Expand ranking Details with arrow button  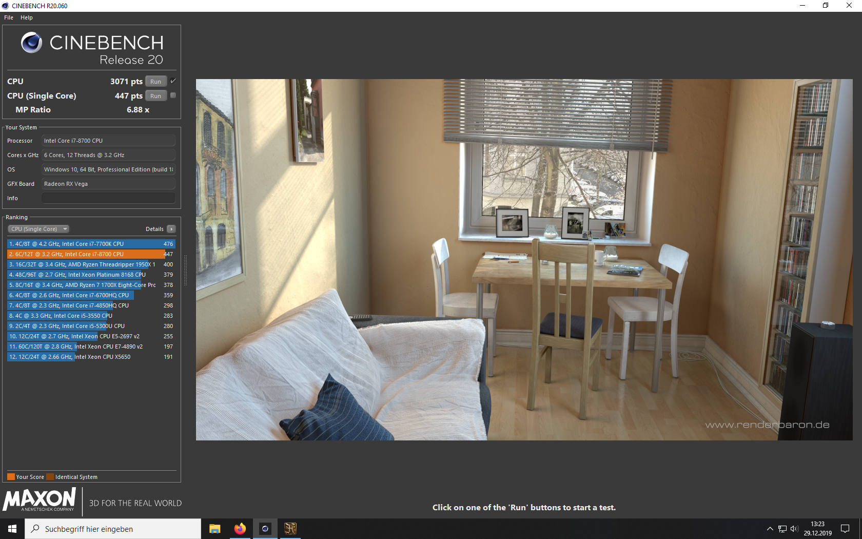click(x=171, y=229)
